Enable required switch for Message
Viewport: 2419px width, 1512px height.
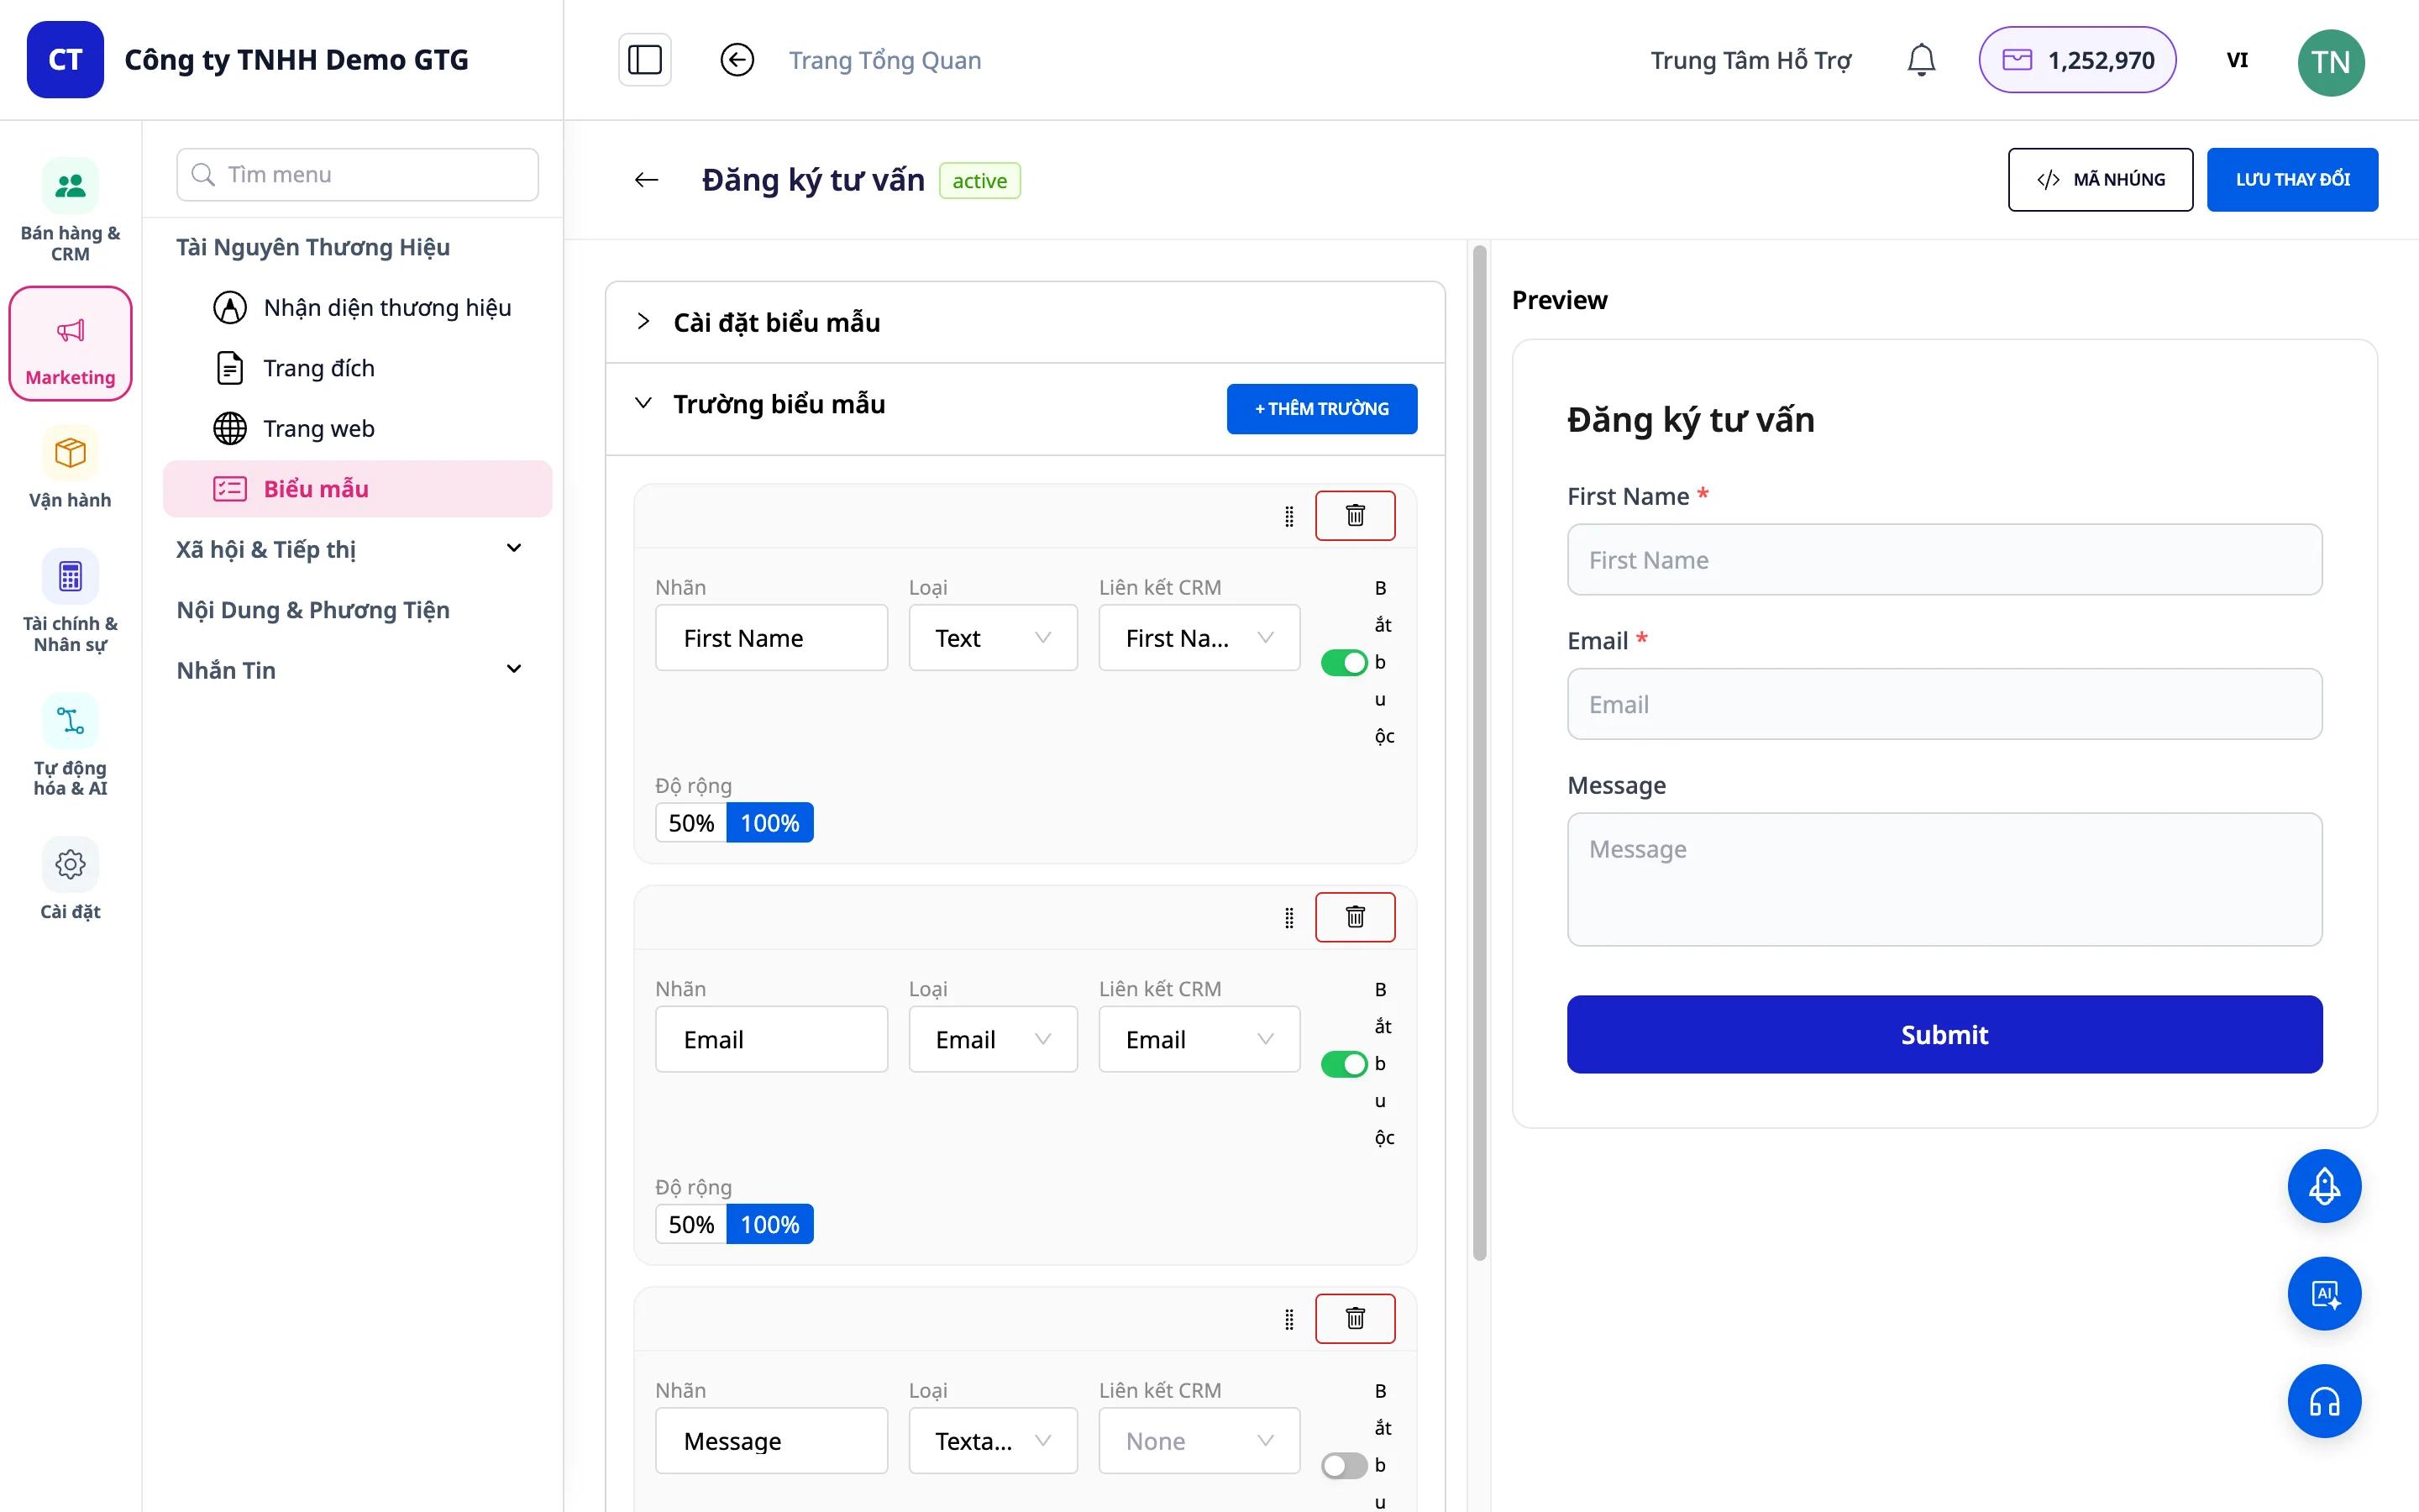[1343, 1465]
